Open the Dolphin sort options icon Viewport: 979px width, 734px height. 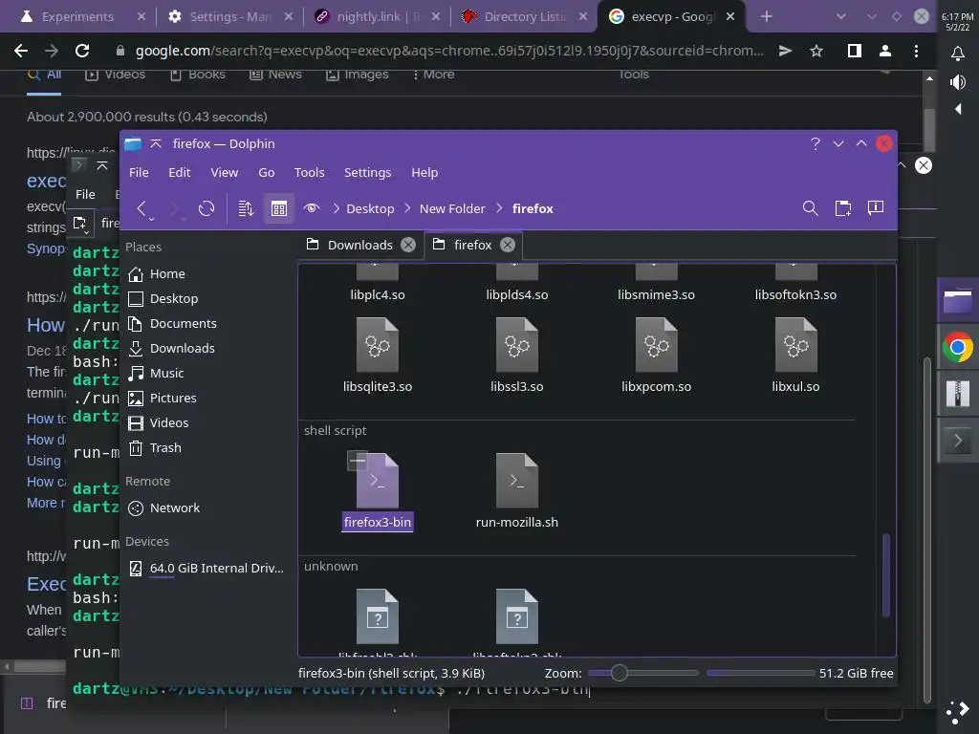246,208
